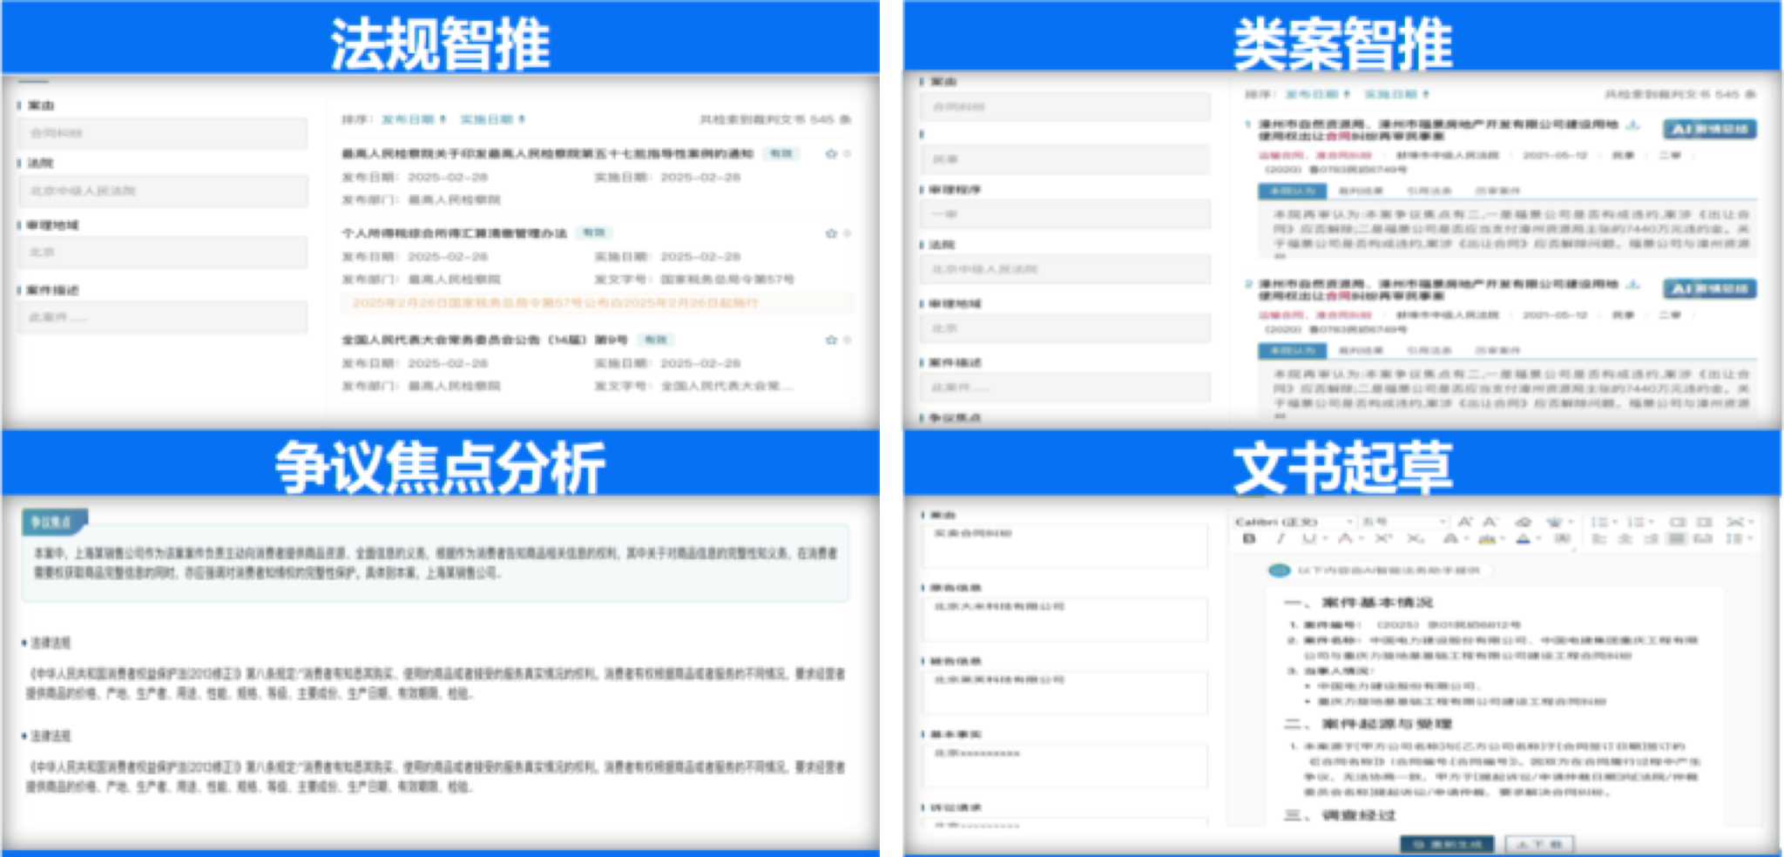1784x857 pixels.
Task: Apply subscript in the document editor toolbar
Action: [x=1416, y=538]
